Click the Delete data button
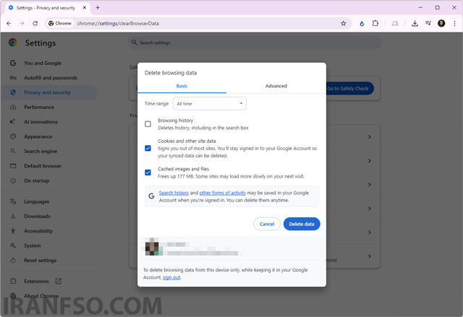 [302, 224]
